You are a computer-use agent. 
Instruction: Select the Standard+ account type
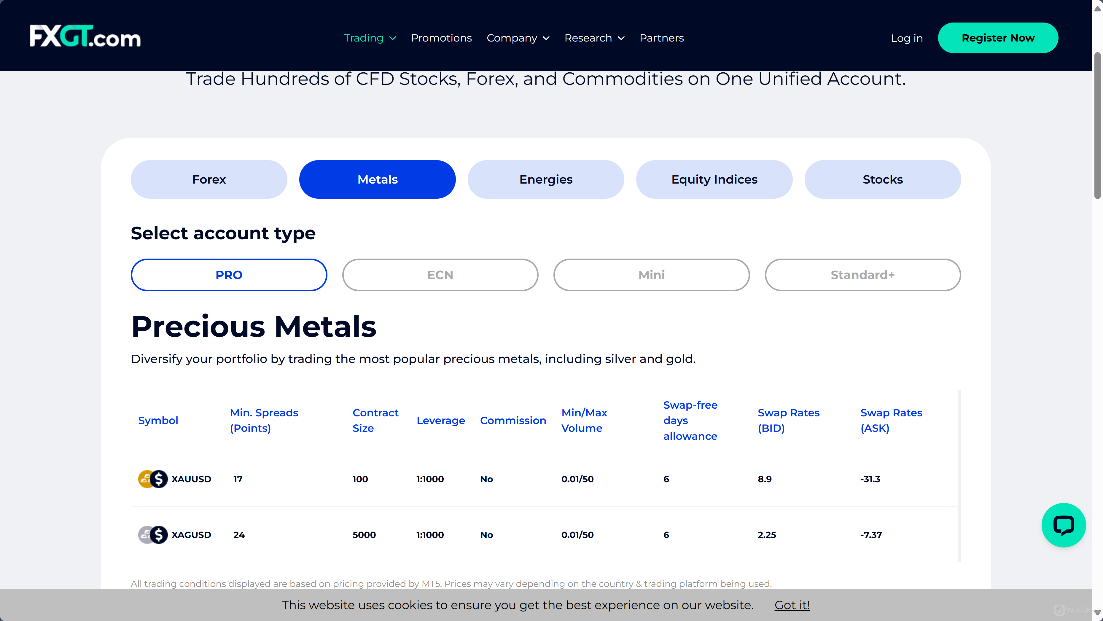tap(863, 275)
